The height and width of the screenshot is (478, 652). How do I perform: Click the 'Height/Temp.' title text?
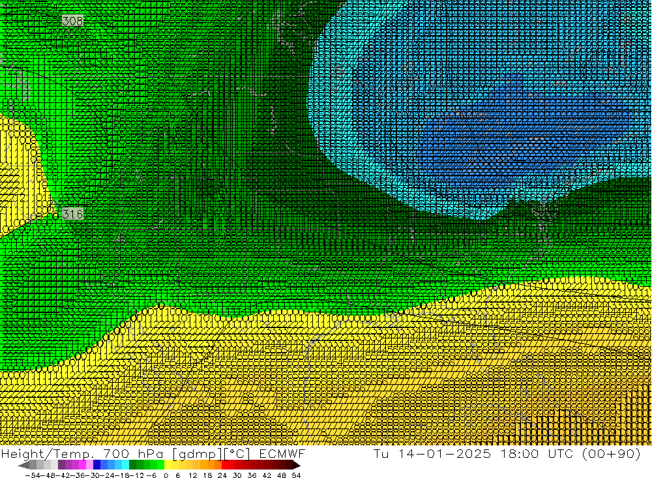click(x=49, y=454)
